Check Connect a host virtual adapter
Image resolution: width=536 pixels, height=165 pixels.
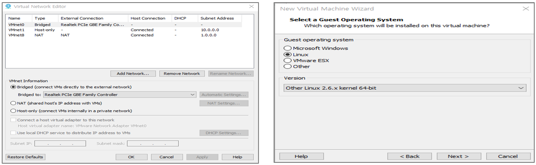coord(13,120)
